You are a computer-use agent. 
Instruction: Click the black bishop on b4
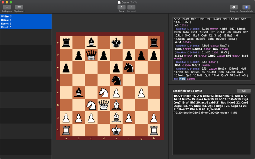(x=79, y=93)
